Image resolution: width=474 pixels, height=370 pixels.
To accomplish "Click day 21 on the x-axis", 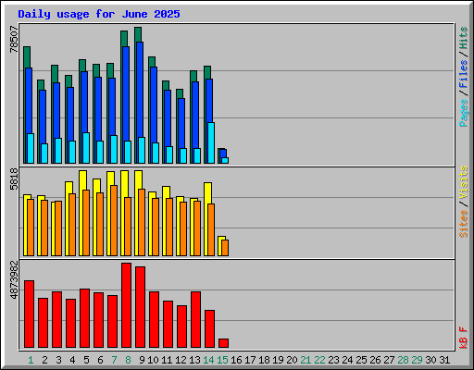I will point(306,360).
